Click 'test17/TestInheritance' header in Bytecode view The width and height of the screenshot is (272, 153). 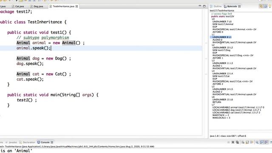tap(222, 11)
